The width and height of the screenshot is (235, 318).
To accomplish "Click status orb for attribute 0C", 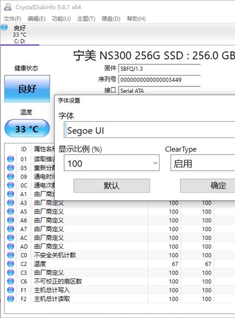I will coord(11,185).
